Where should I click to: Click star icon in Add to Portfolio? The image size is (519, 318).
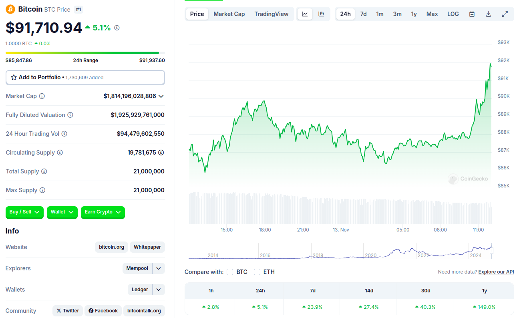14,77
